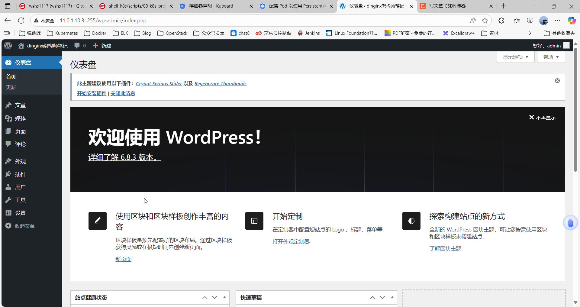Switch to the Kuboard browser tab

(211, 6)
